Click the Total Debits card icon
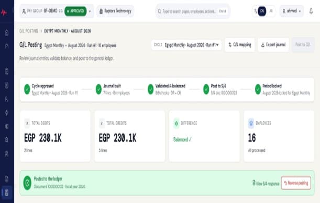Screen dimensions: 320x203 click(x=27, y=123)
